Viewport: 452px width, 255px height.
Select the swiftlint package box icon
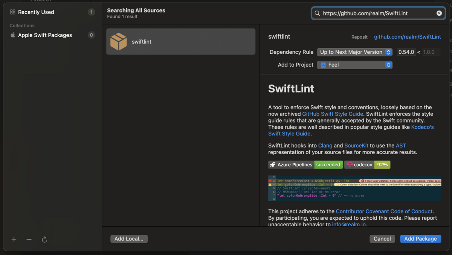point(119,42)
